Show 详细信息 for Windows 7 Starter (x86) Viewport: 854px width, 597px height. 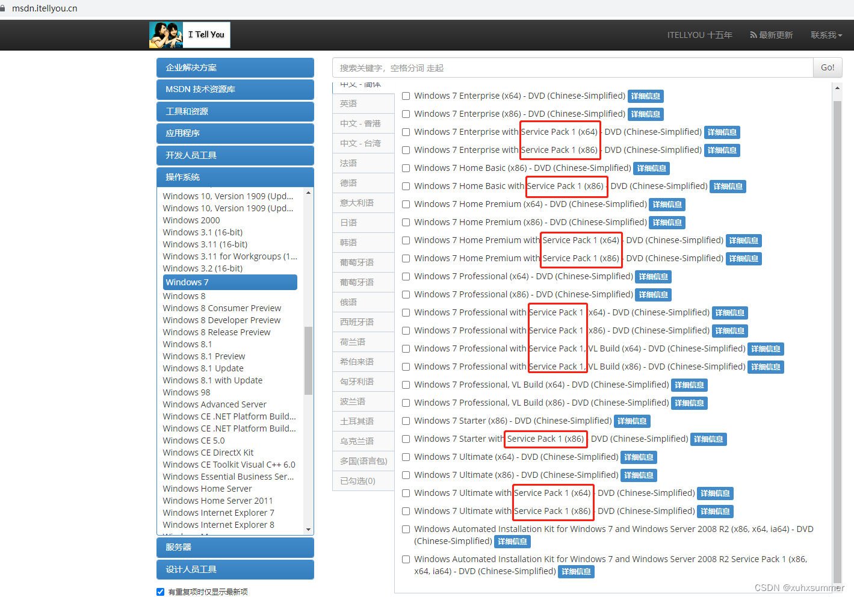click(x=632, y=421)
